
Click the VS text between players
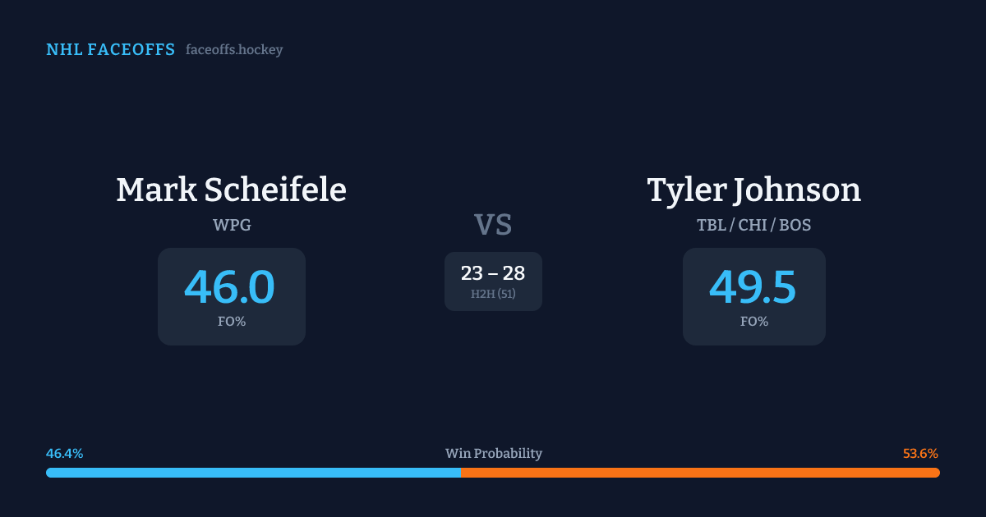[x=493, y=225]
